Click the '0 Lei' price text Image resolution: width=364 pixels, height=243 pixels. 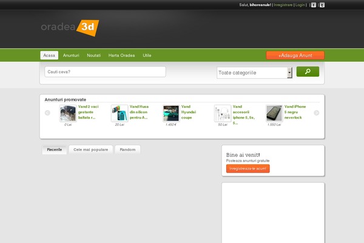pyautogui.click(x=68, y=125)
